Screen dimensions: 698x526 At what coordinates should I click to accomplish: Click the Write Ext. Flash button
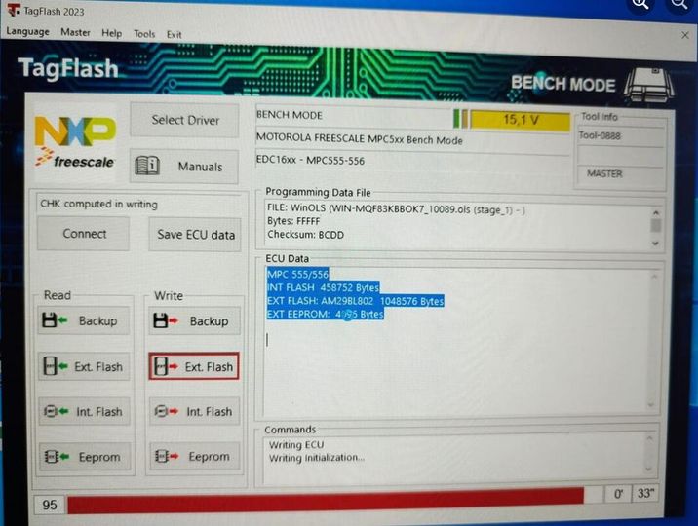(194, 367)
